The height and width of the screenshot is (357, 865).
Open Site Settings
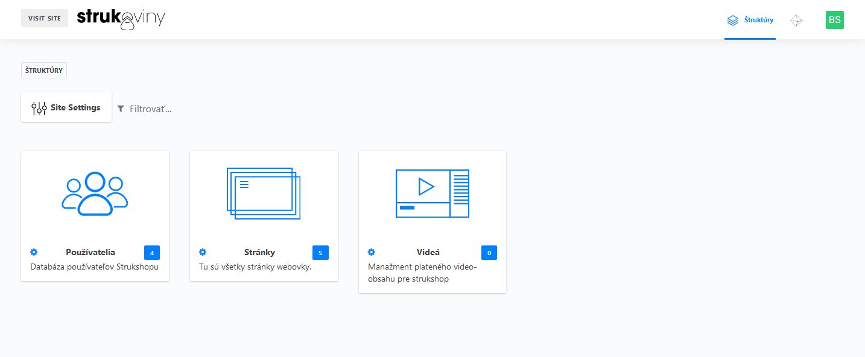[66, 107]
